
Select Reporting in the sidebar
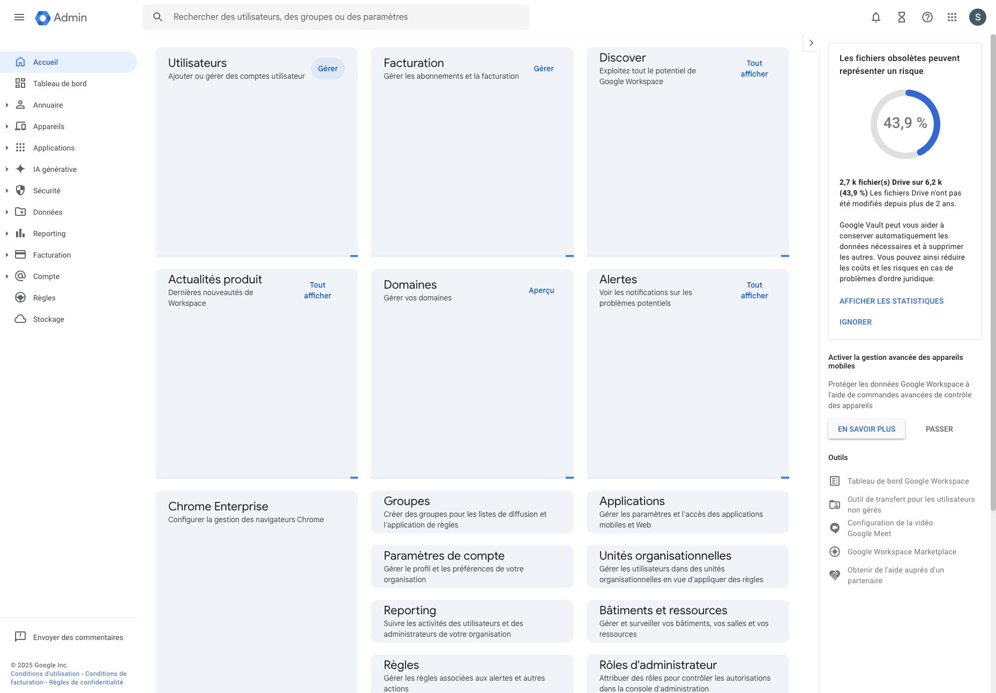coord(69,233)
